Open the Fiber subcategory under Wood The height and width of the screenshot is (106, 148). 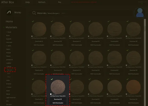pyautogui.click(x=9, y=77)
